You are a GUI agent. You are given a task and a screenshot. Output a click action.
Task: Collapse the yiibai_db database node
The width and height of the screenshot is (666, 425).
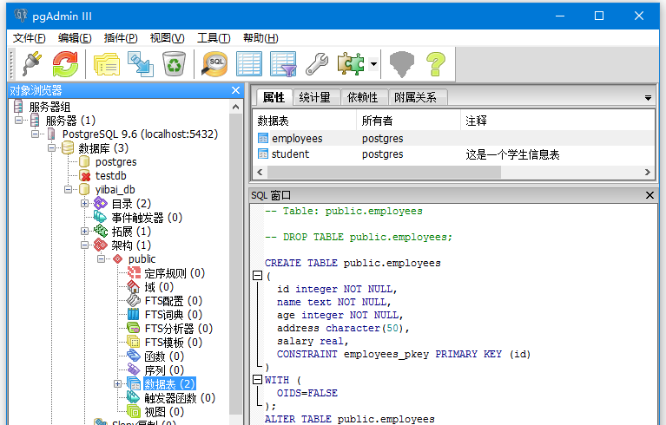69,190
